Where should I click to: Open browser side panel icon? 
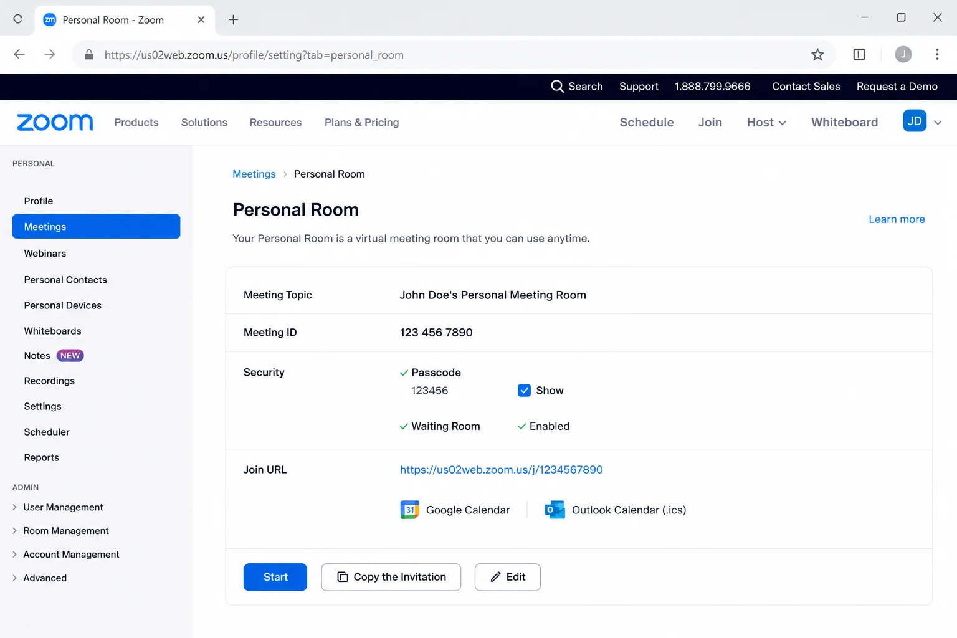(859, 54)
